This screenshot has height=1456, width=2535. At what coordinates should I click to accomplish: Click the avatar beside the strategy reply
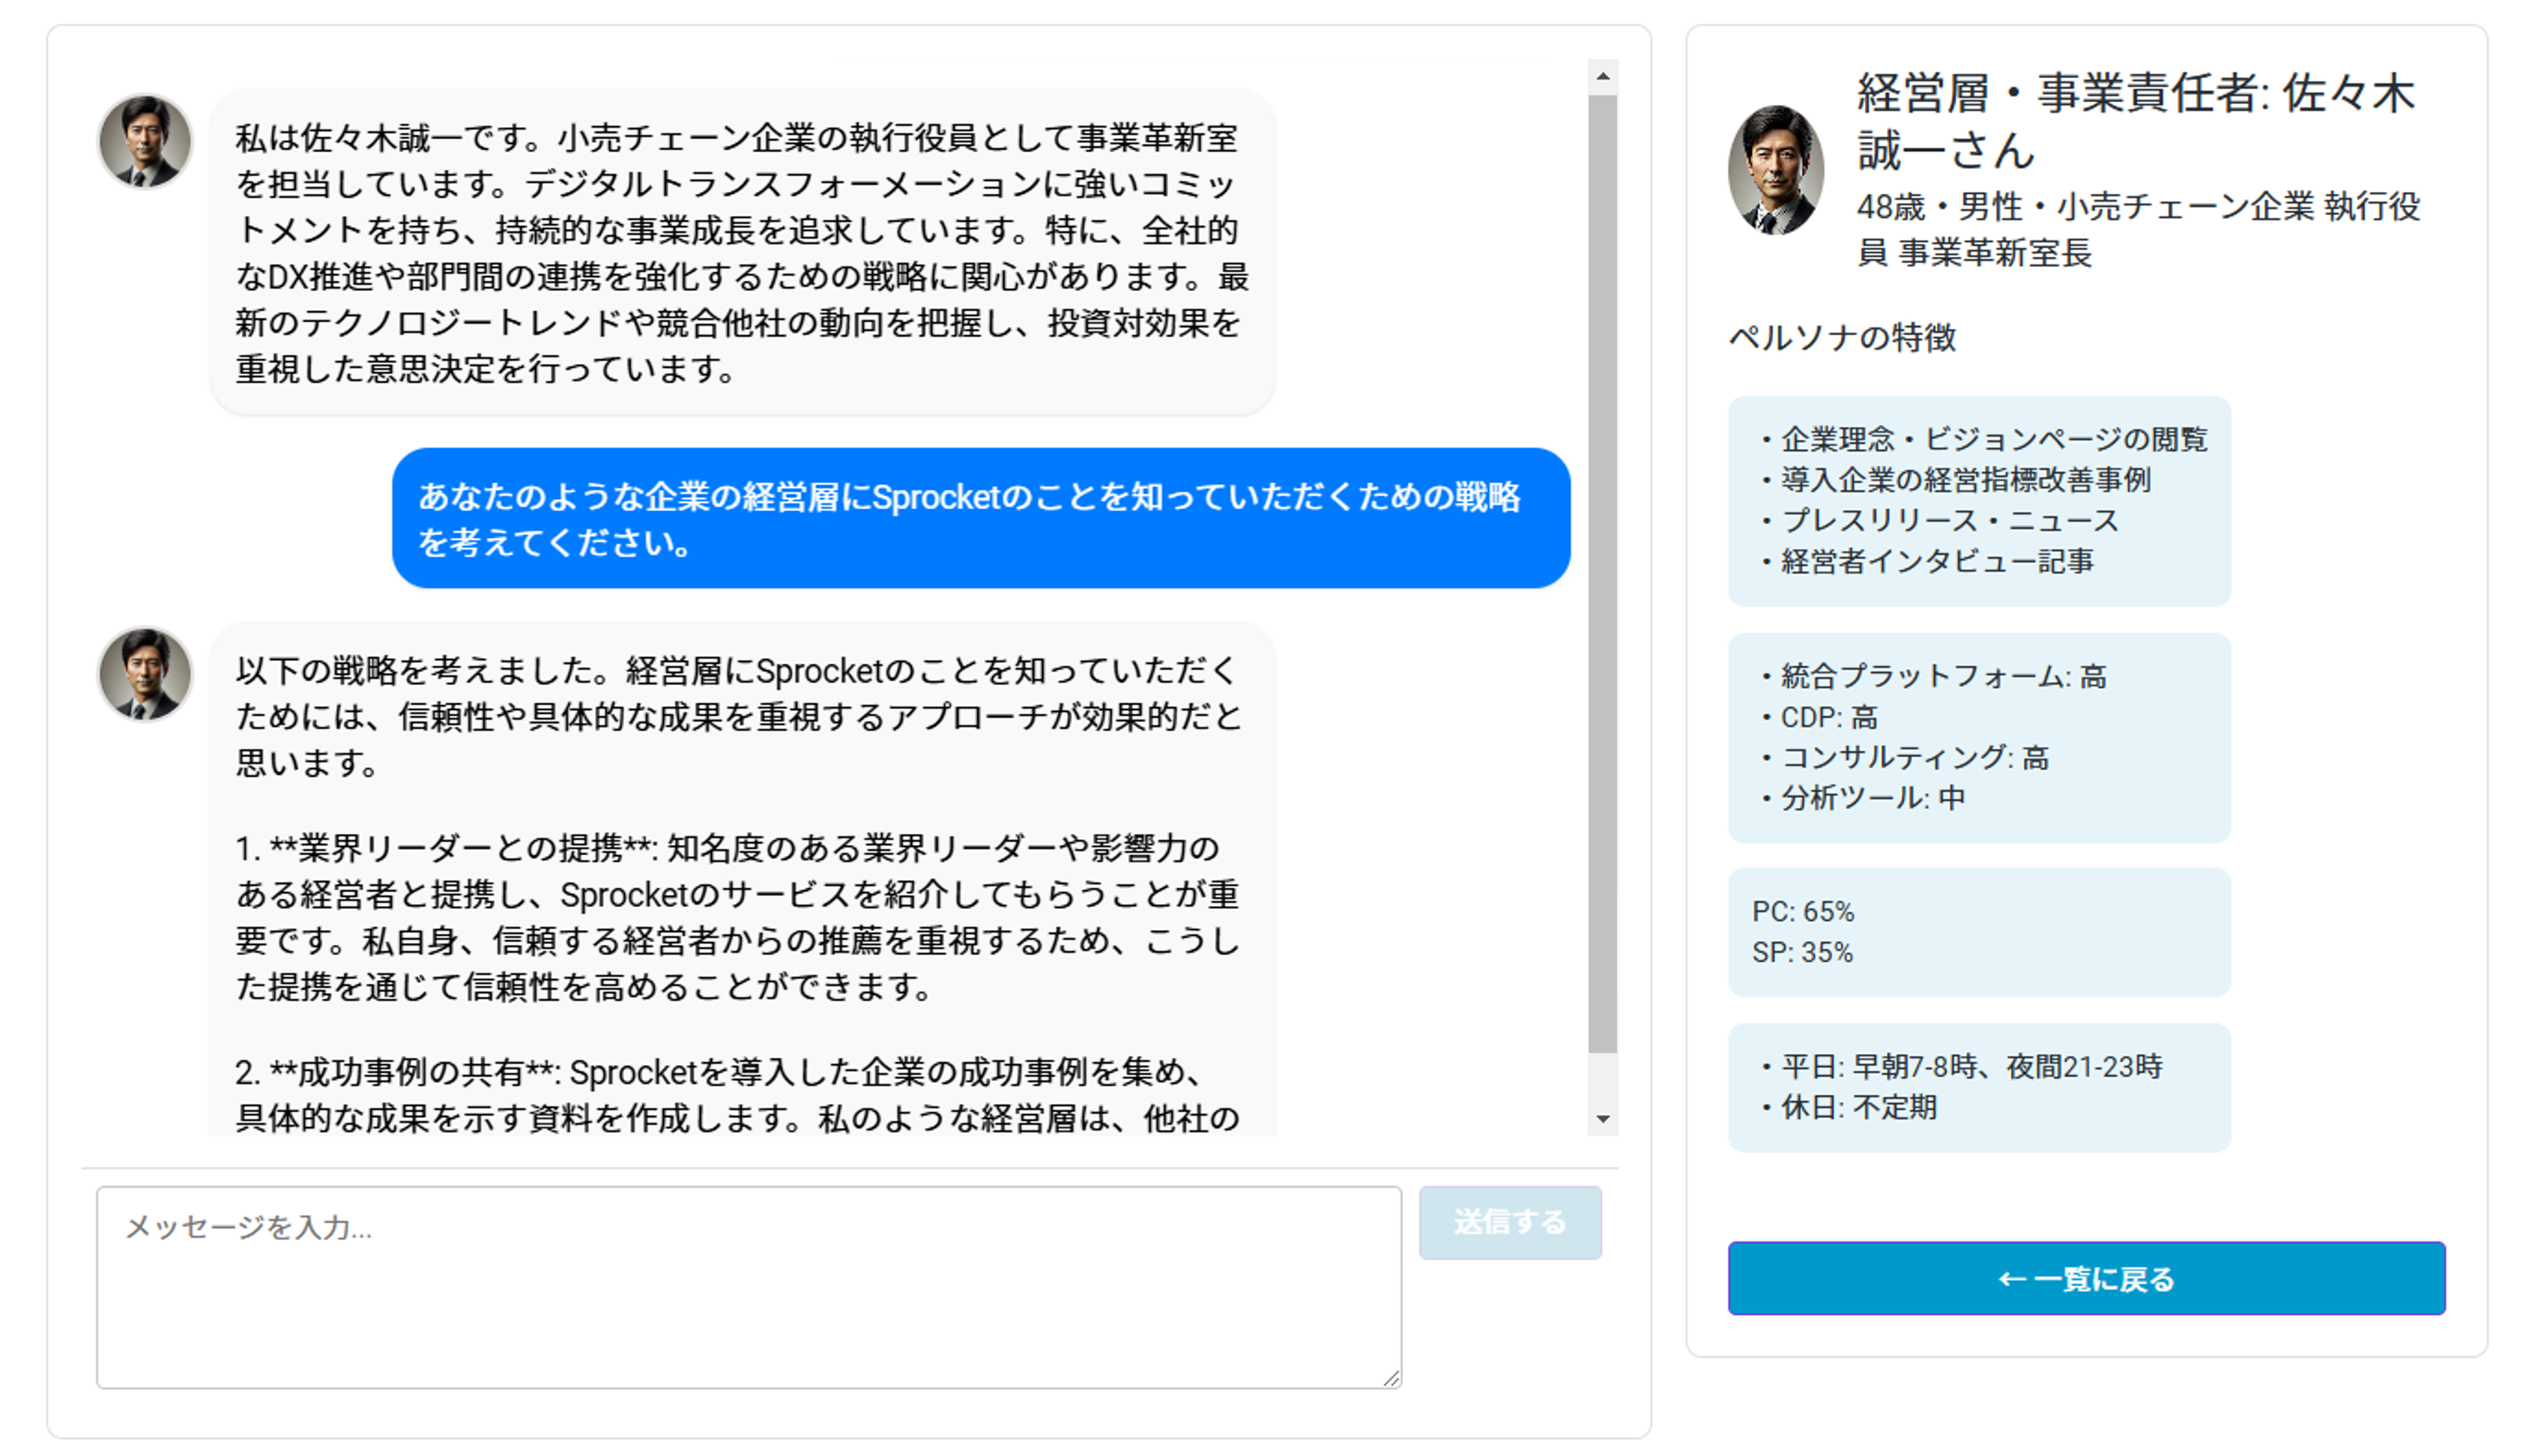point(145,674)
